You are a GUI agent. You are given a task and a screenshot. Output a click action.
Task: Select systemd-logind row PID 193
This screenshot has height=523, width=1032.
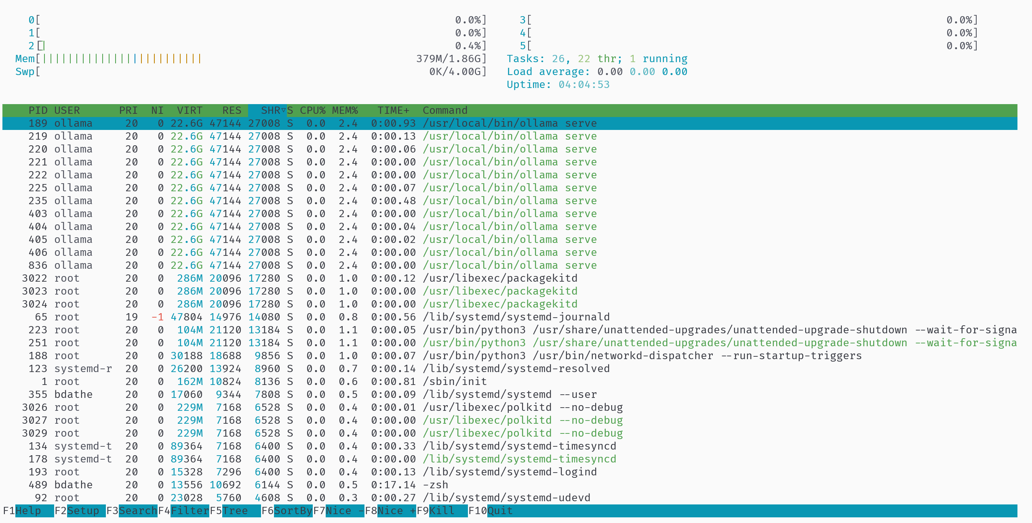coord(510,472)
